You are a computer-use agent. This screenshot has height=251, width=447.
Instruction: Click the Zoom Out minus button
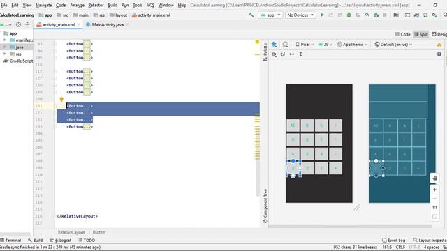coord(434,198)
